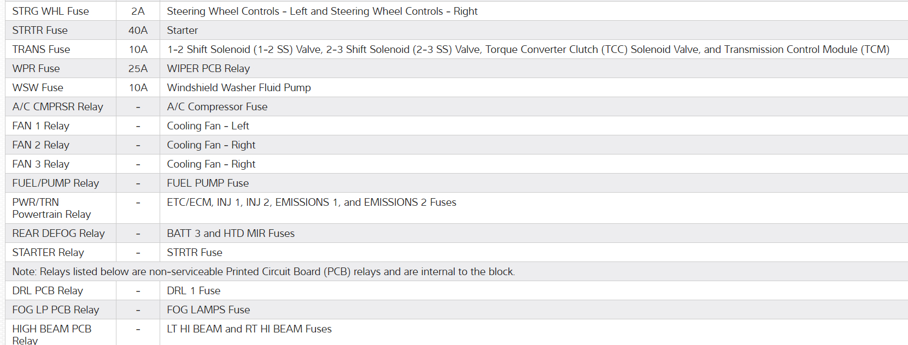
Task: Select the FUEL/PUMP Relay cell
Action: pyautogui.click(x=55, y=183)
